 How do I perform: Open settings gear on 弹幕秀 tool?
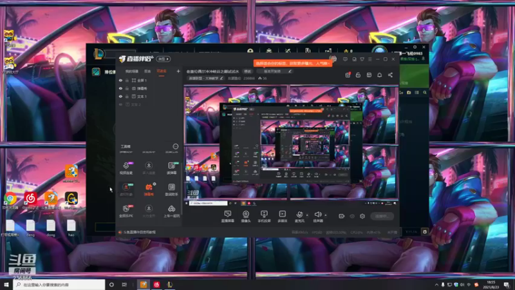click(154, 184)
